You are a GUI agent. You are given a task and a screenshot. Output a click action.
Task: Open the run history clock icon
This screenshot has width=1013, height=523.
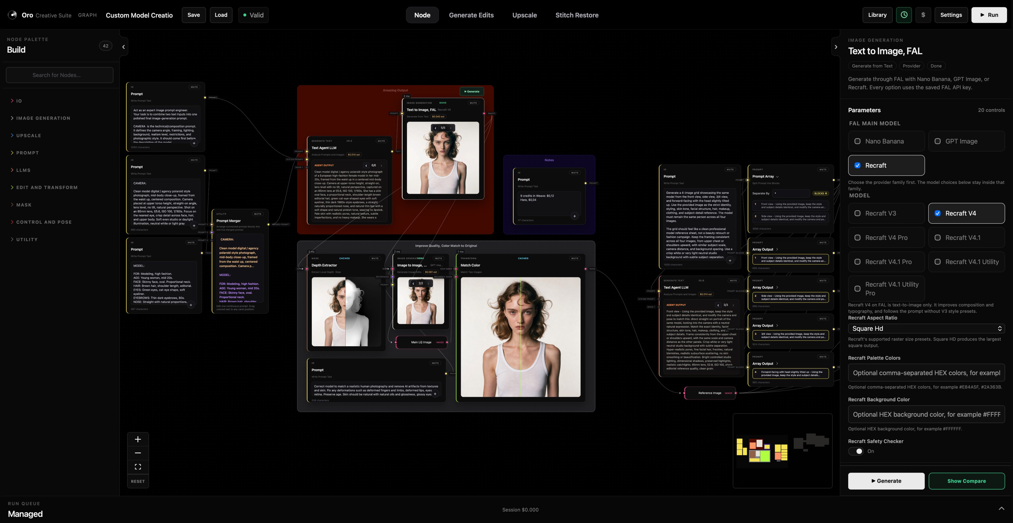[904, 15]
